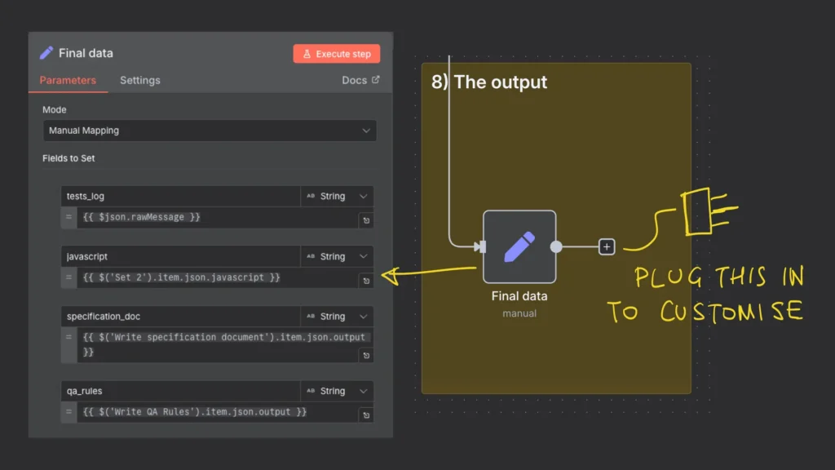Open the String type dropdown for tests_log
Screen dimensions: 835x470
337,196
